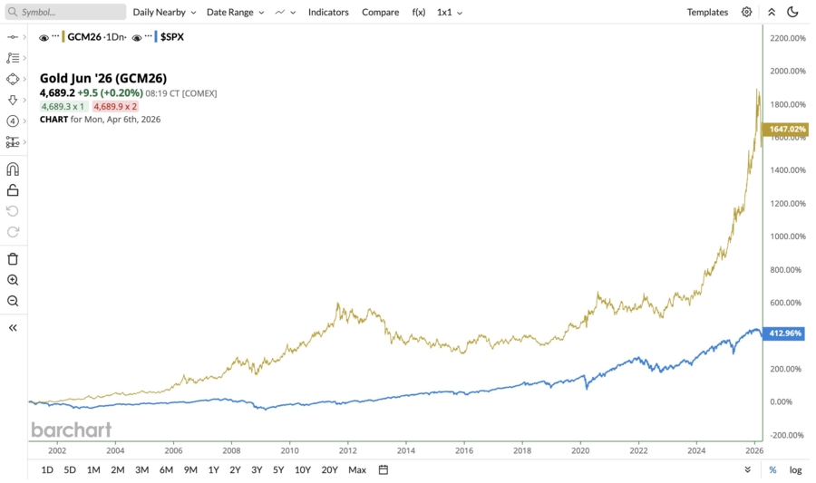The image size is (816, 483).
Task: Toggle the log scale option
Action: (795, 469)
